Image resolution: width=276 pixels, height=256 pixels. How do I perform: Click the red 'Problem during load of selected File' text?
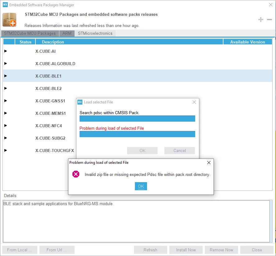click(x=112, y=128)
